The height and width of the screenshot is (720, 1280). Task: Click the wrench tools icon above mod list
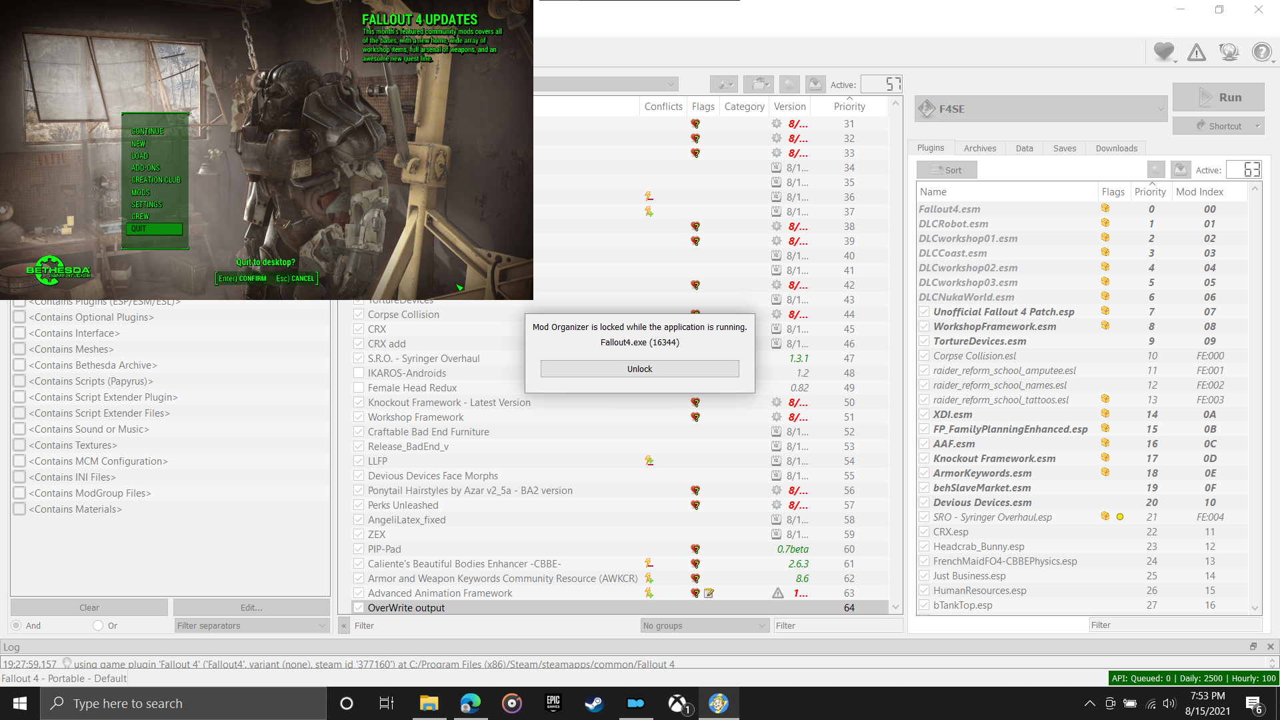(x=723, y=84)
